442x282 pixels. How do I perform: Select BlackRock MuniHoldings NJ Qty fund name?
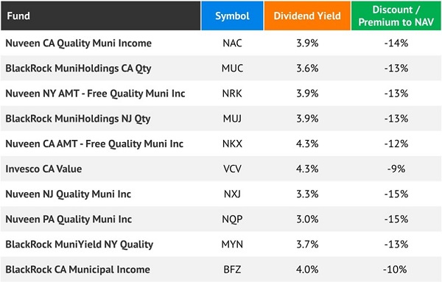click(78, 119)
